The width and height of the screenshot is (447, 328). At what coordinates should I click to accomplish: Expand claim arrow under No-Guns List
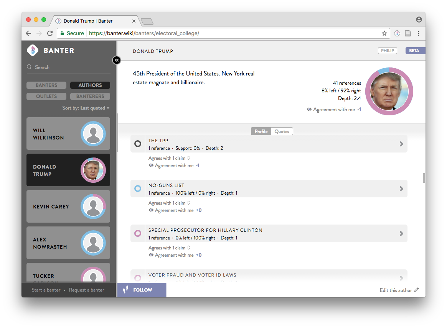pyautogui.click(x=189, y=203)
